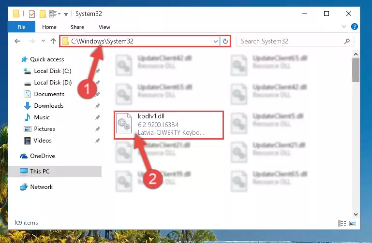Expand the address bar history dropdown

click(215, 42)
